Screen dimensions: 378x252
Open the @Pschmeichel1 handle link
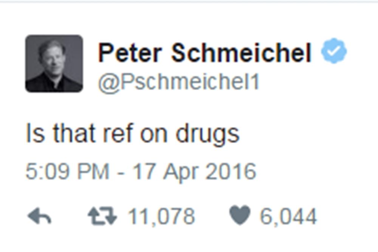click(x=179, y=81)
